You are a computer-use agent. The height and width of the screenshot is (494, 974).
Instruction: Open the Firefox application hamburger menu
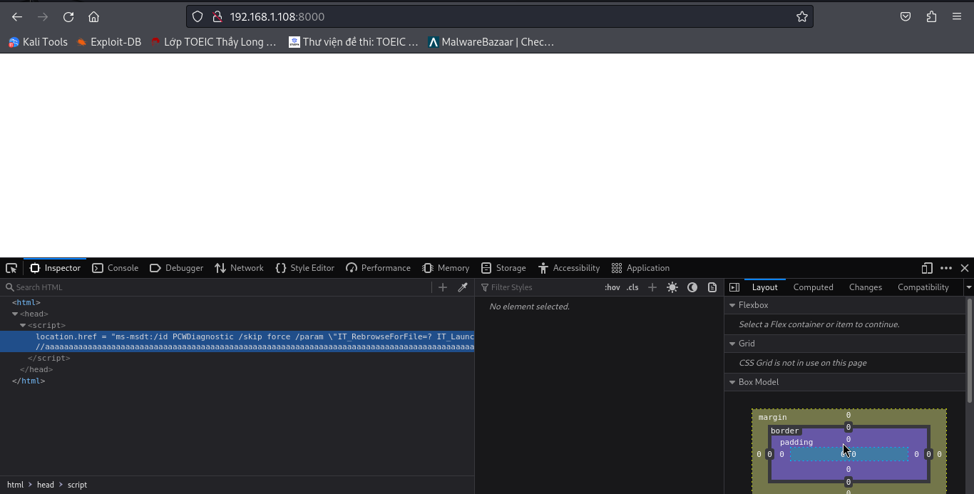pyautogui.click(x=957, y=16)
